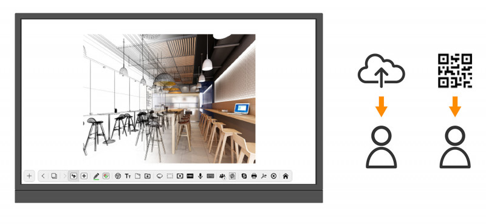Select the move canvas tool
Image resolution: width=486 pixels, height=224 pixels.
(84, 176)
